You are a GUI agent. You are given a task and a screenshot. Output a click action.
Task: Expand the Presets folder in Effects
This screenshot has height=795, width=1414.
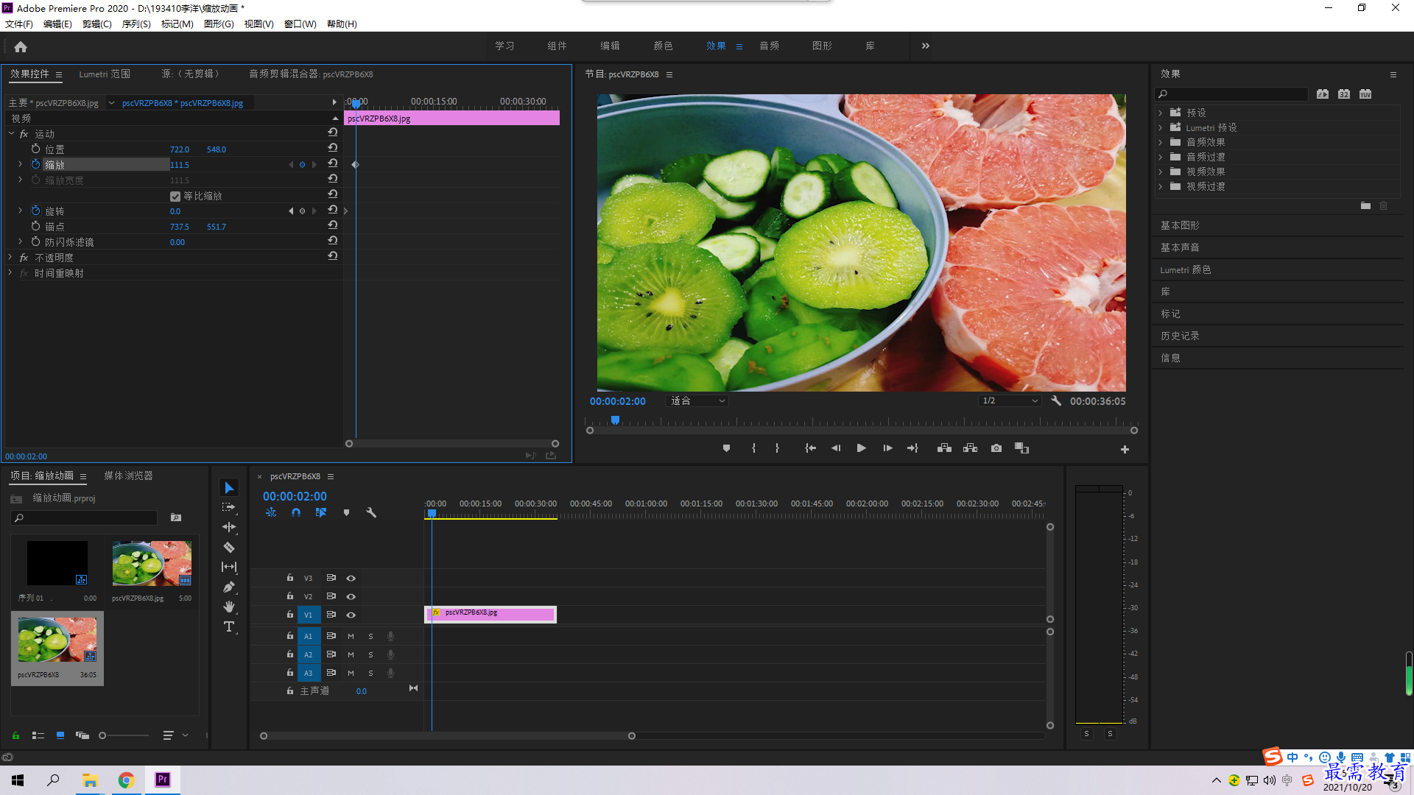click(x=1161, y=113)
